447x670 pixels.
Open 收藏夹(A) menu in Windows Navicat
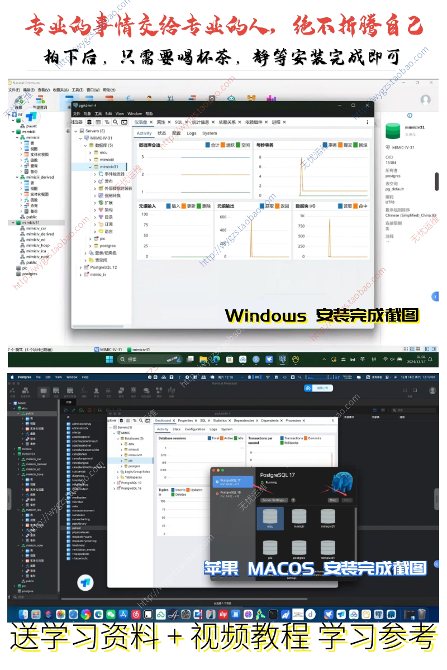60,90
